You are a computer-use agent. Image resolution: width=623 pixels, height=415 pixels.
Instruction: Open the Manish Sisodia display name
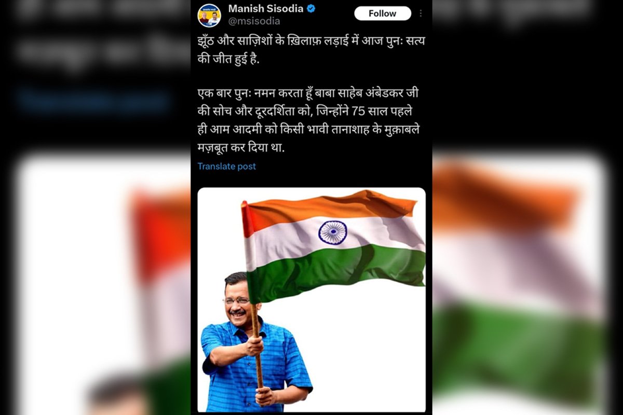266,9
